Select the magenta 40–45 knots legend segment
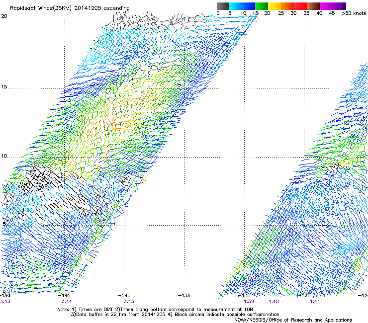 pyautogui.click(x=326, y=6)
